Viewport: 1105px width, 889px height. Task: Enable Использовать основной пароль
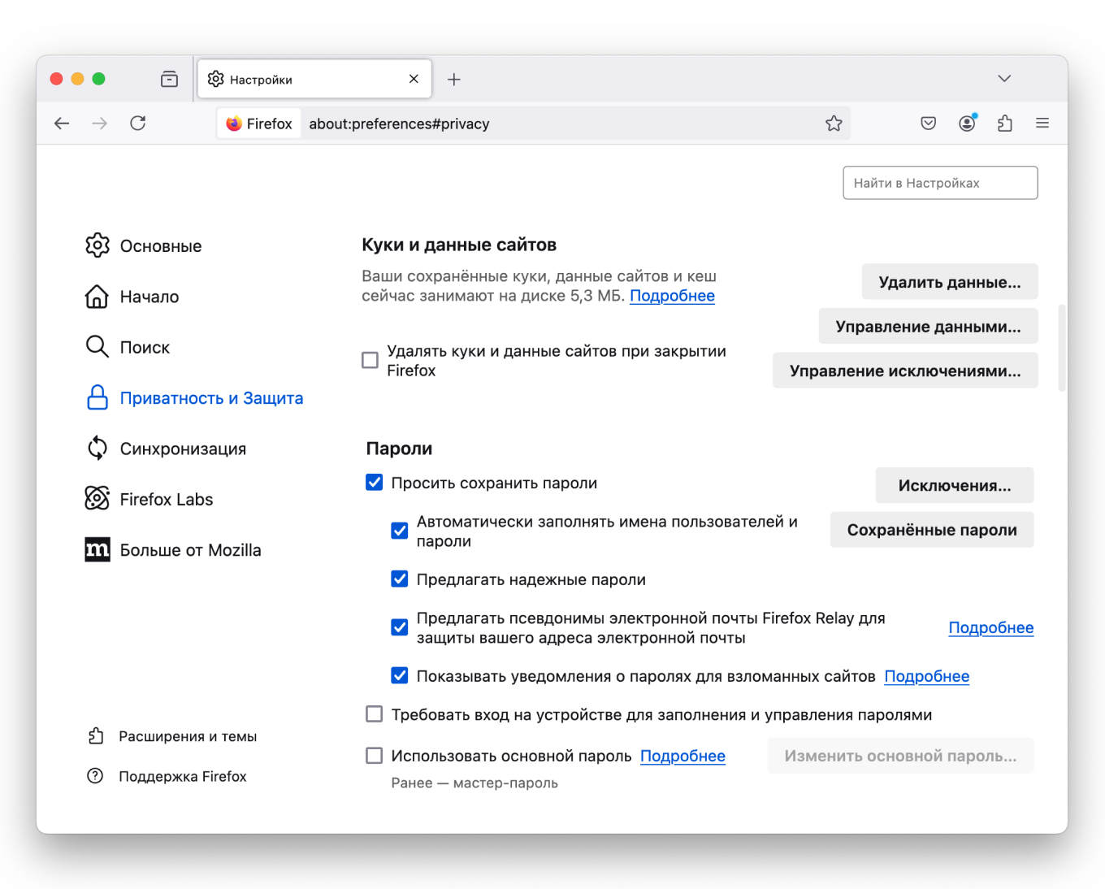click(374, 755)
